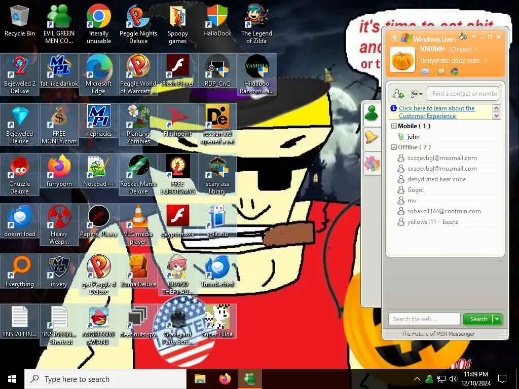
Task: Select the nephacks desktop icon
Action: 99,122
